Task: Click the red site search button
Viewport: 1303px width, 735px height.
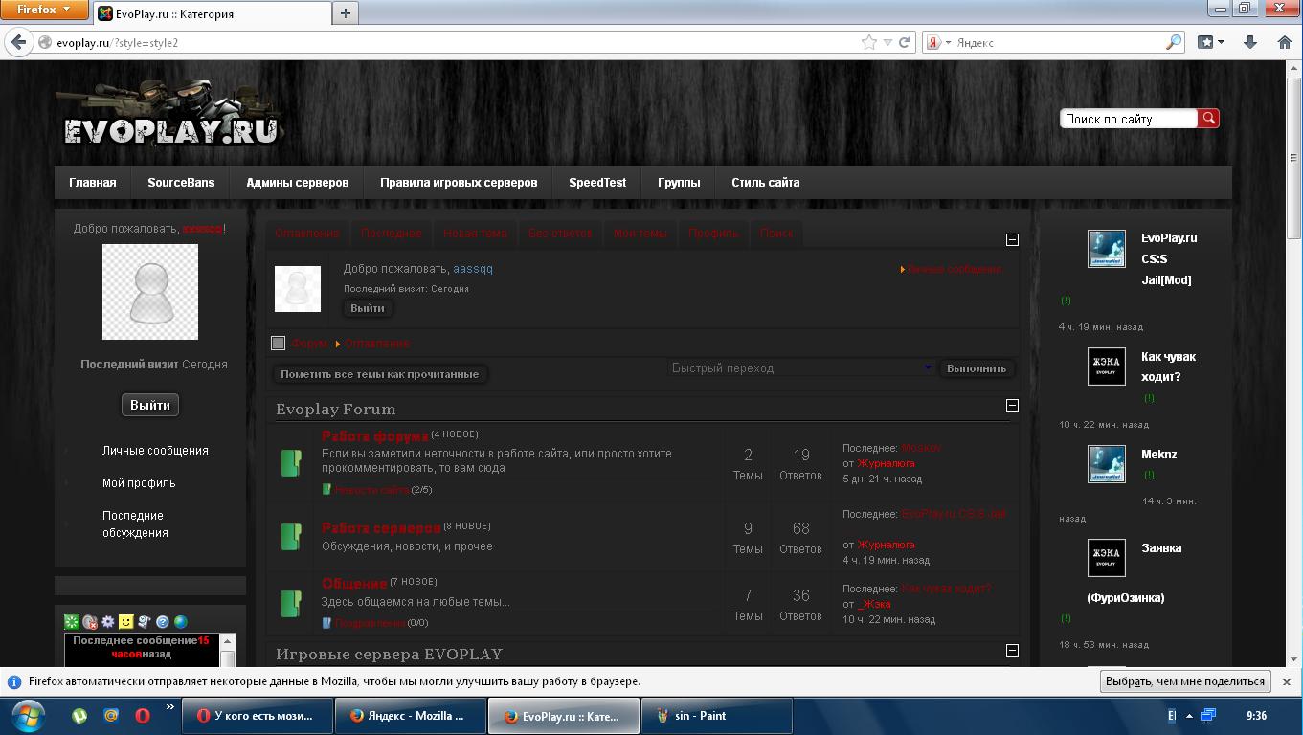Action: click(x=1208, y=118)
